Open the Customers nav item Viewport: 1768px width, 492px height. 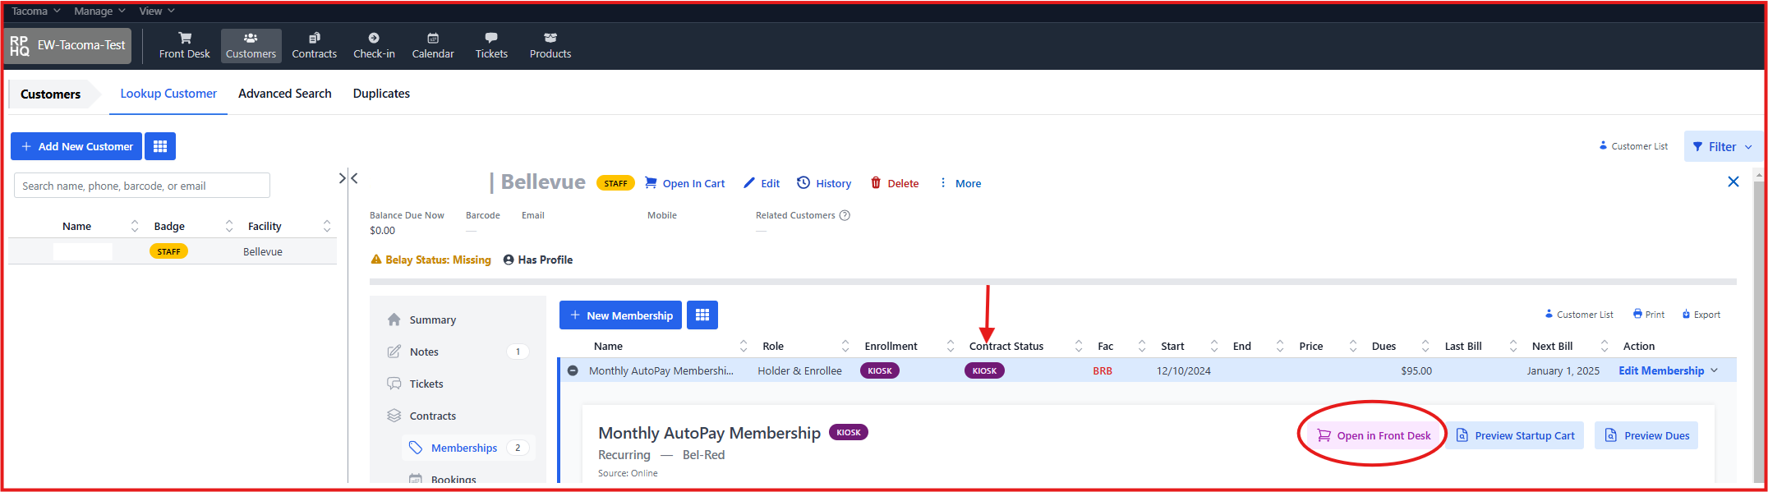click(251, 46)
